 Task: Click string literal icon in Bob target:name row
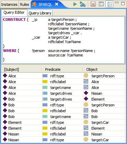(86, 116)
